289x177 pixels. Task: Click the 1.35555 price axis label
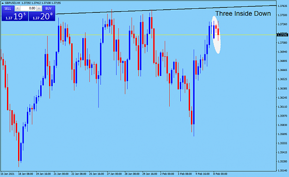tap(283, 143)
